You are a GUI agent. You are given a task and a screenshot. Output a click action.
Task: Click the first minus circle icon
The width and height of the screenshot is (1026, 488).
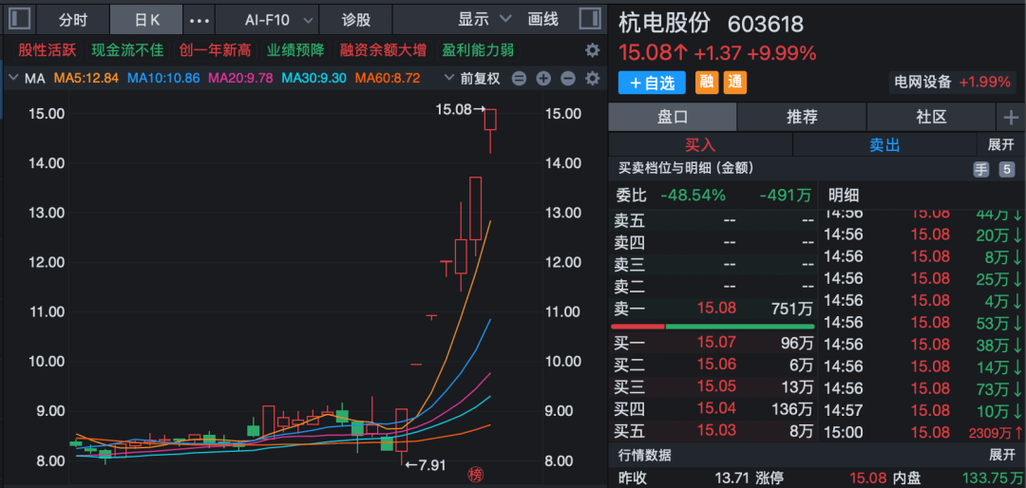tap(519, 79)
